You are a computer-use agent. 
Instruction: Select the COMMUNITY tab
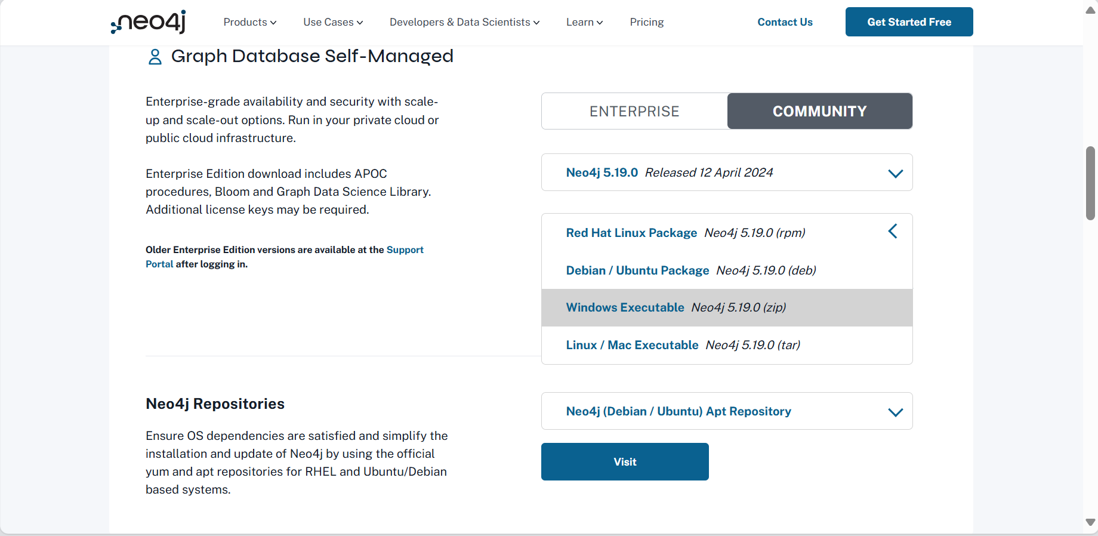tap(820, 111)
